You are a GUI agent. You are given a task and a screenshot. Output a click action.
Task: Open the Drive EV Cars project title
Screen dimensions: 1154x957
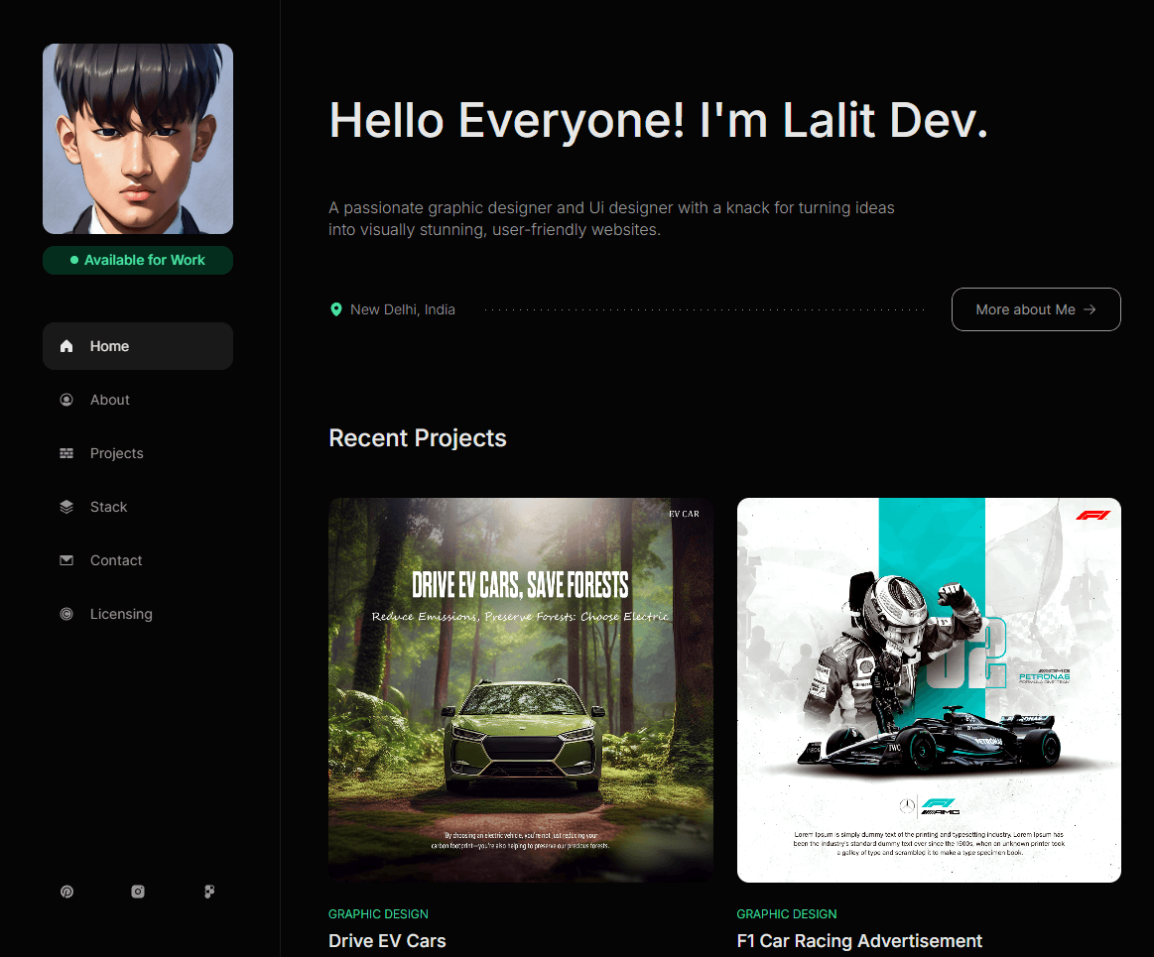(387, 940)
